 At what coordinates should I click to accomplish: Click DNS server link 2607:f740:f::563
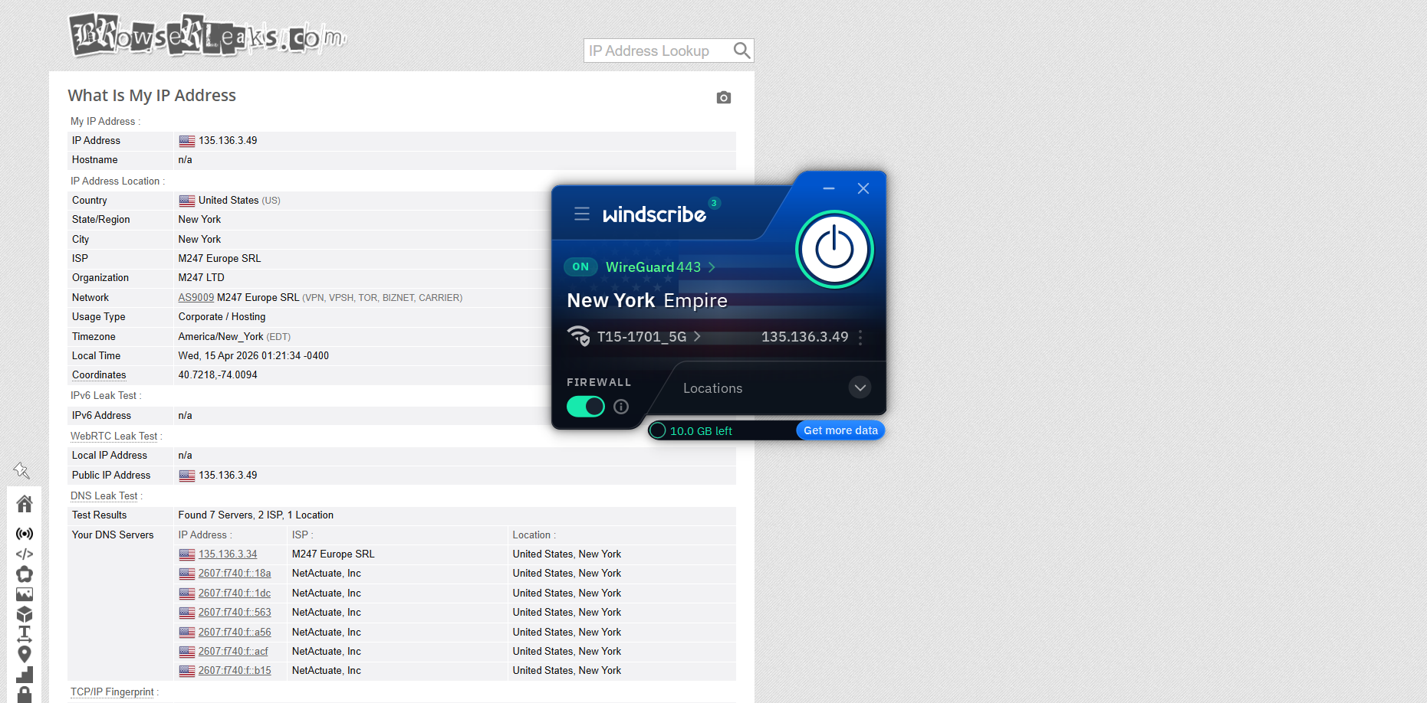click(x=235, y=612)
